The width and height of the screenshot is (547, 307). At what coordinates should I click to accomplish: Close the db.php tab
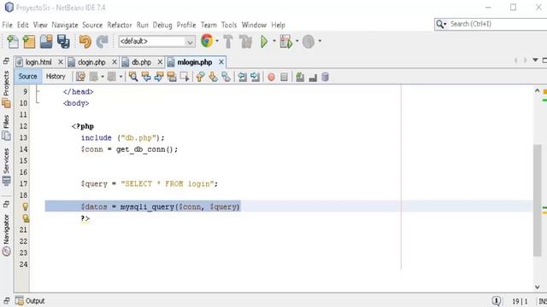160,62
